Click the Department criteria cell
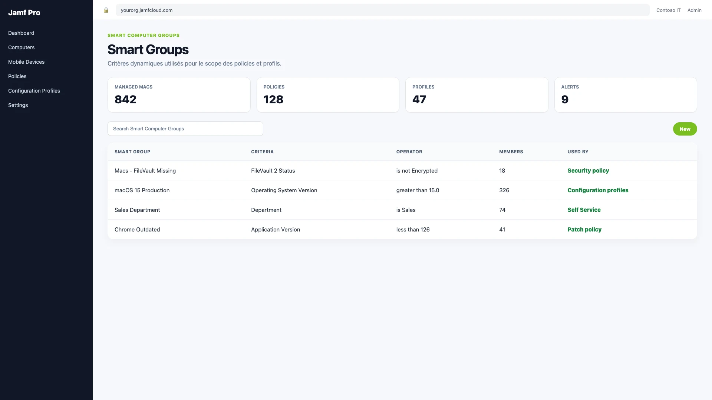 coord(266,210)
